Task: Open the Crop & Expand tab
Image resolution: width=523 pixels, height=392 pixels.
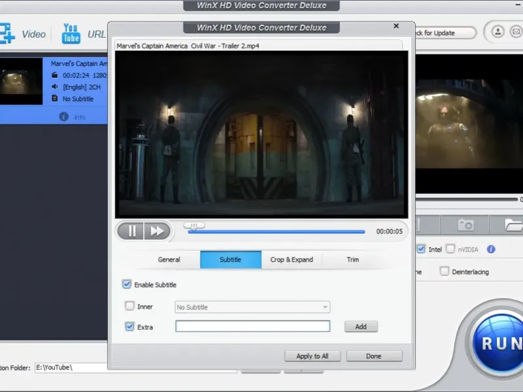Action: 292,259
